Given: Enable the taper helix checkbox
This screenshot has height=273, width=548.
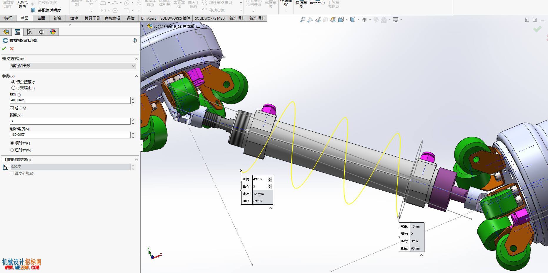Looking at the screenshot, I should [x=4, y=160].
